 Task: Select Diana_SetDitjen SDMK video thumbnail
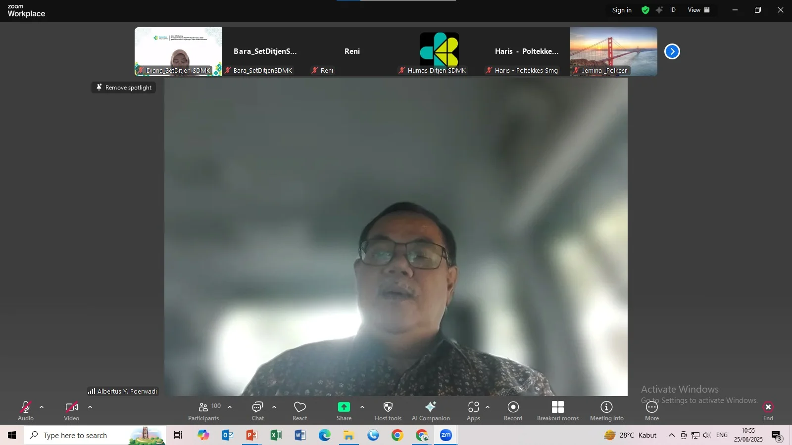tap(178, 51)
